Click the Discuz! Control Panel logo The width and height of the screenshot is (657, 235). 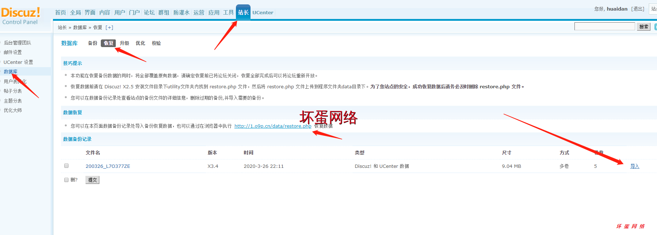coord(20,16)
